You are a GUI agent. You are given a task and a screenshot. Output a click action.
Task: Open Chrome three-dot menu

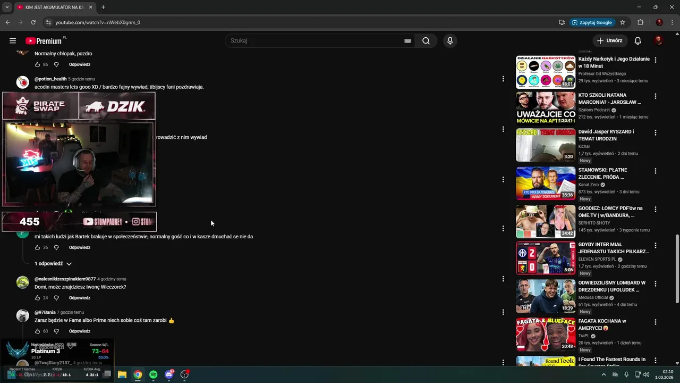coord(672,22)
